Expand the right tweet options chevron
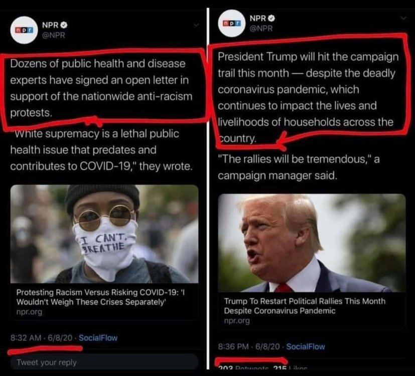 point(403,18)
